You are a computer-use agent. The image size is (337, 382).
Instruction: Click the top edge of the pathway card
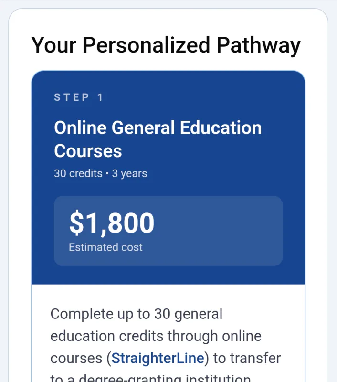coord(168,71)
